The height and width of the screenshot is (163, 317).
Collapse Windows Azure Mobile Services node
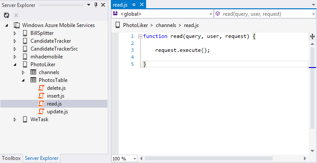point(7,25)
